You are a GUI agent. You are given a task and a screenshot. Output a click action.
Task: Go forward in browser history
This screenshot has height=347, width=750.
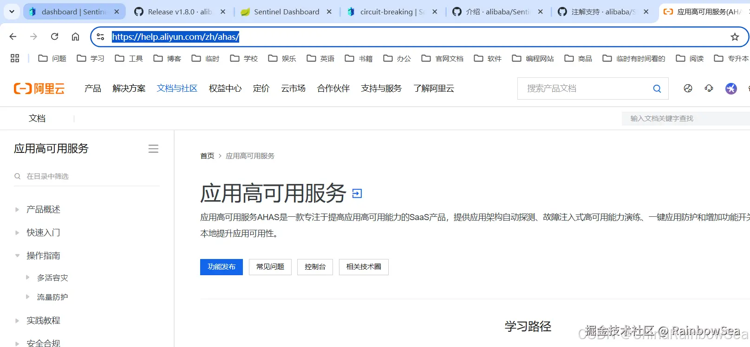tap(33, 37)
